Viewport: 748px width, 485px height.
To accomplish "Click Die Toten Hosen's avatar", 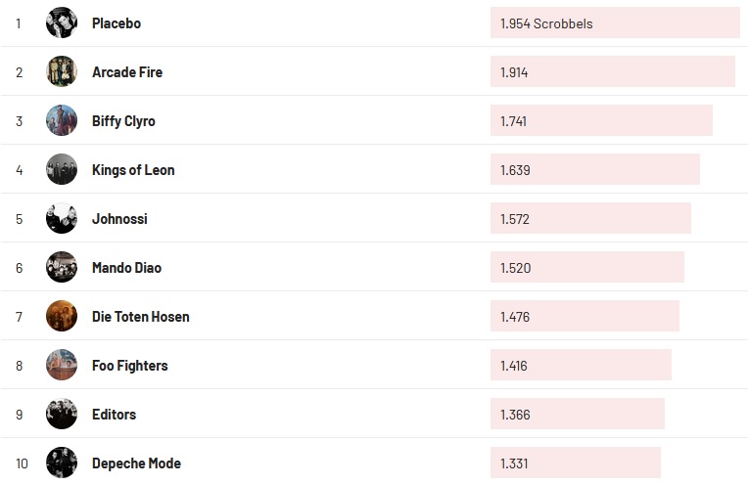I will tap(62, 316).
